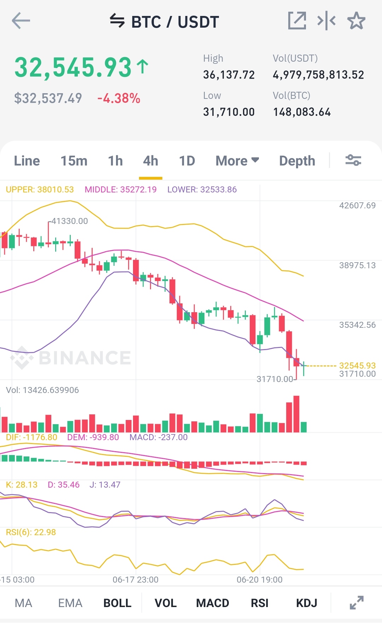
Task: Enable the MA overlay indicator
Action: 23,603
